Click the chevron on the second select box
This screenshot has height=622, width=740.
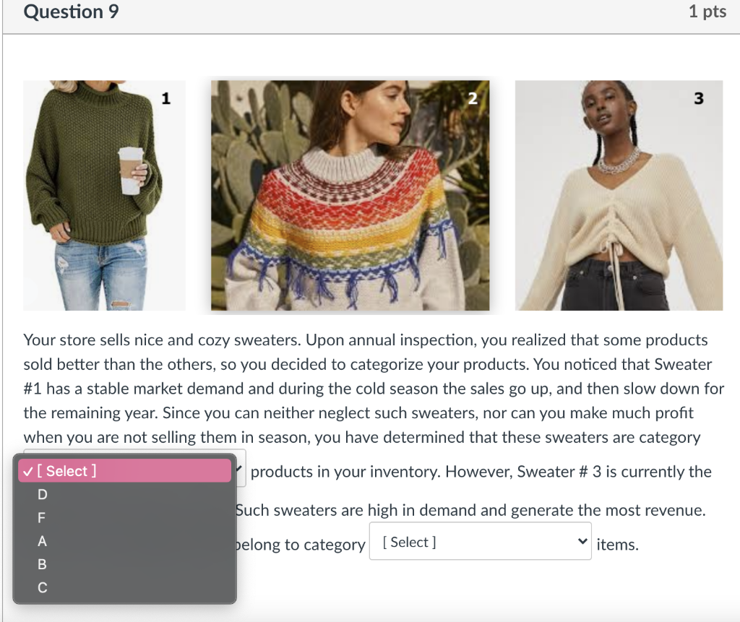(x=581, y=541)
